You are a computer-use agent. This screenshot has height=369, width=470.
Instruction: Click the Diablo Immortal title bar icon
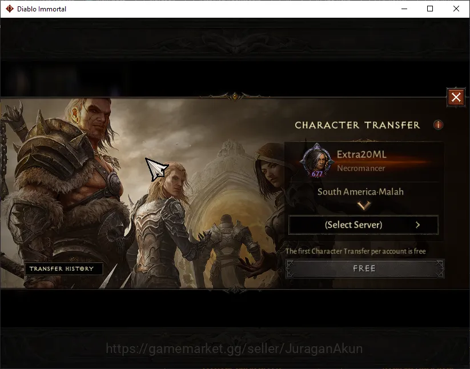[x=10, y=9]
